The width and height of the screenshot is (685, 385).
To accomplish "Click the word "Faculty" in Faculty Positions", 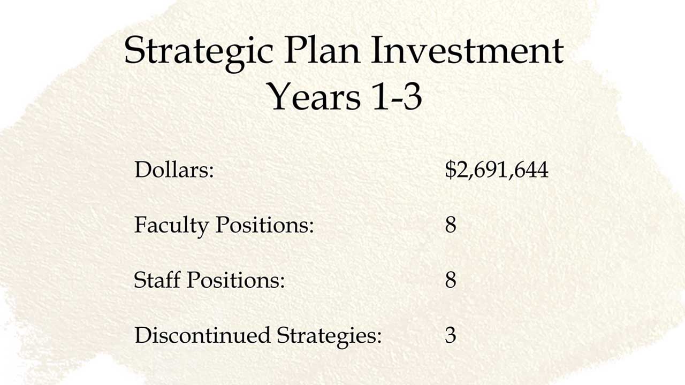I will click(x=171, y=226).
